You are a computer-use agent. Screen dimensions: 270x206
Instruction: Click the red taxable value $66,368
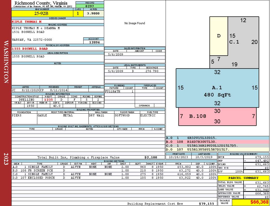click(259, 202)
